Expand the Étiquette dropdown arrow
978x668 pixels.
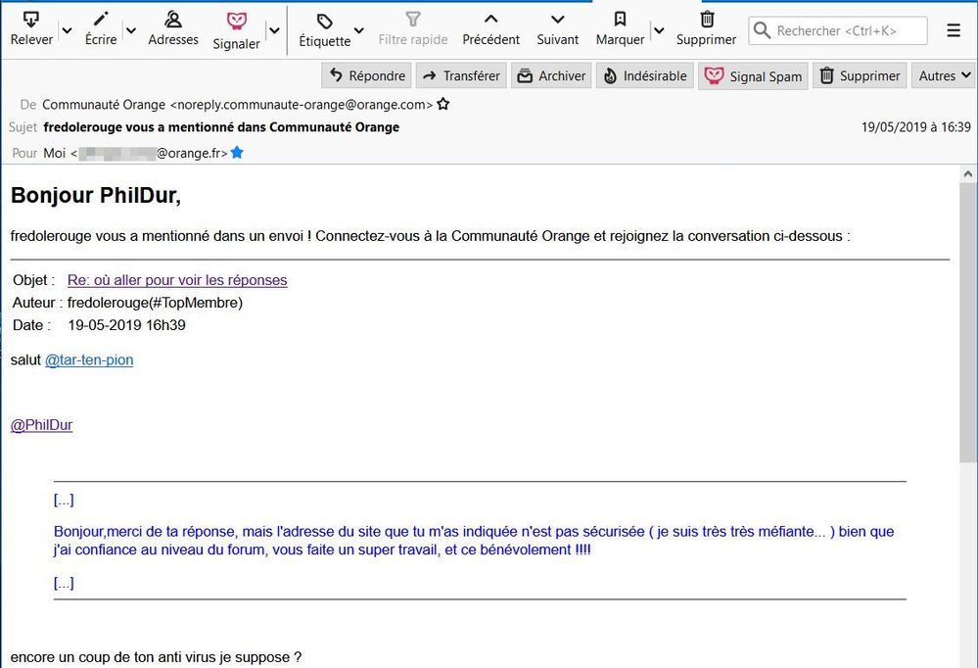[x=358, y=30]
